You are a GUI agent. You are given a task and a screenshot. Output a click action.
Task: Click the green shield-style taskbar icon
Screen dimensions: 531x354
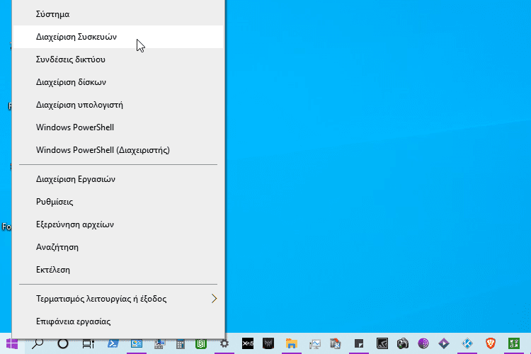[x=201, y=344]
